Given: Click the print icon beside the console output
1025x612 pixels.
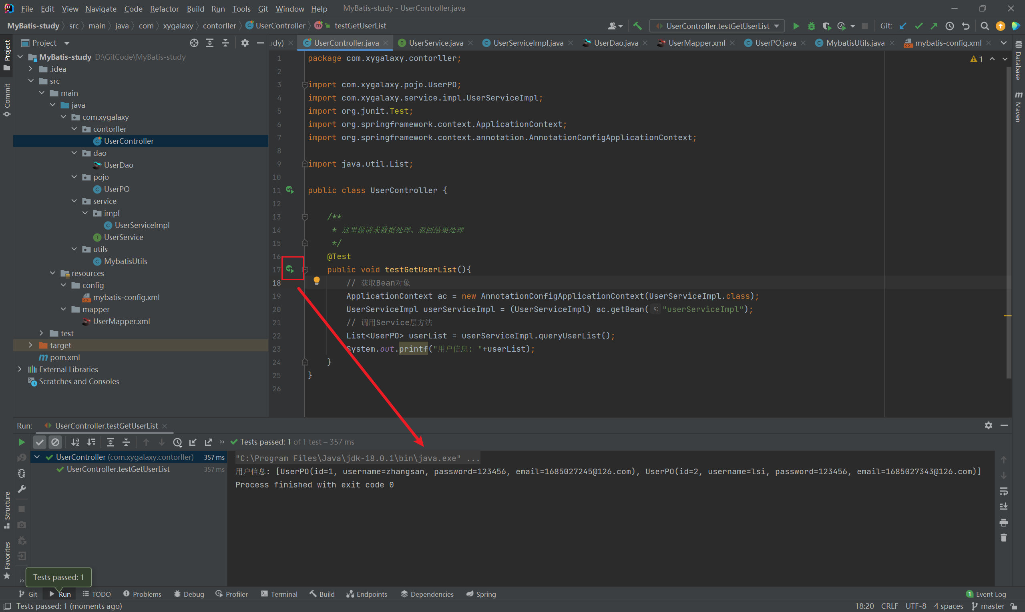Looking at the screenshot, I should 1003,523.
